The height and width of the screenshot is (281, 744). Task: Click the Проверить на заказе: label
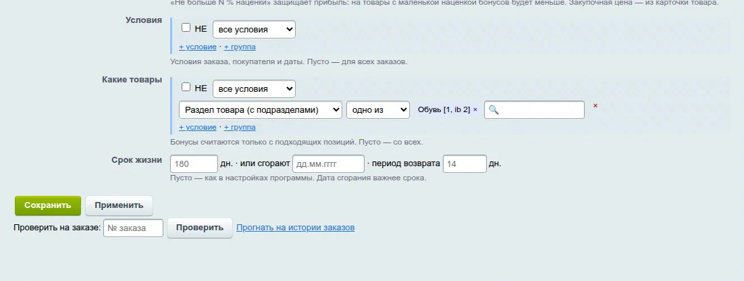[x=57, y=228]
